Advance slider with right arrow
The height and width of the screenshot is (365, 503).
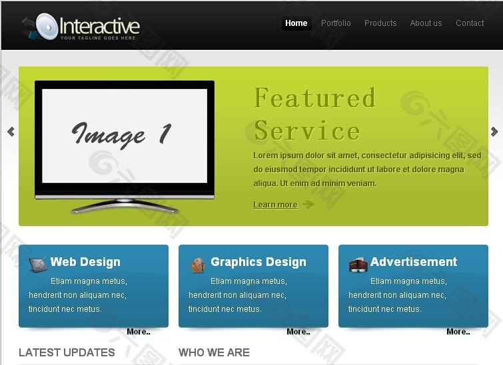tap(494, 132)
